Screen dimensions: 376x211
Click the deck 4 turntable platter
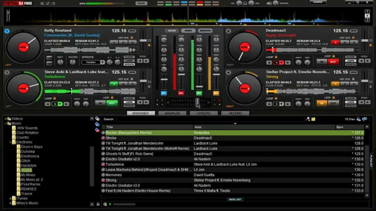click(245, 88)
